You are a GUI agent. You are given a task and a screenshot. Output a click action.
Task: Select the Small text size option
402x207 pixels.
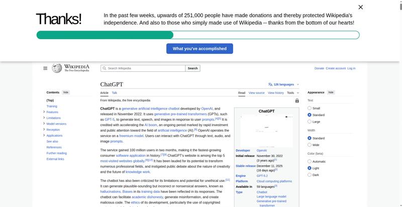click(x=310, y=108)
